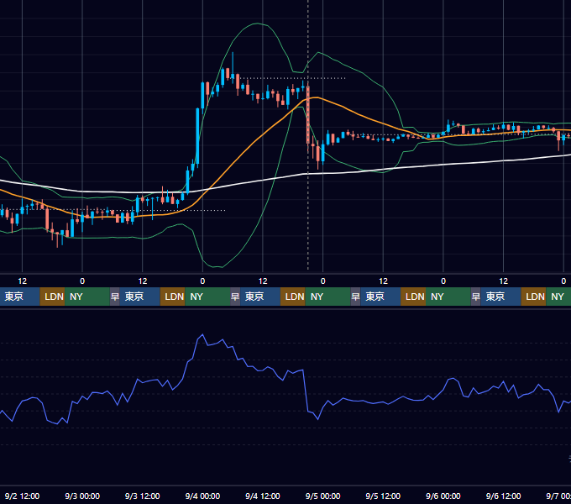
Task: Select the LDN session block on 9/3
Action: [173, 297]
